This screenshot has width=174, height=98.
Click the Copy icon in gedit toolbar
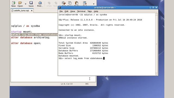pos(70,3)
